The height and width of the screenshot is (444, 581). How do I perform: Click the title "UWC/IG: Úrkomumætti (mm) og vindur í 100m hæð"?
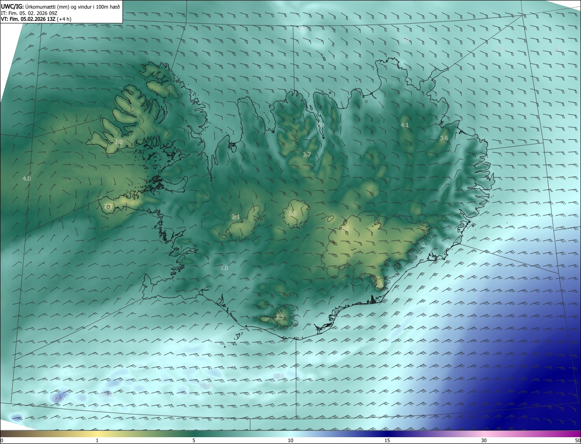(x=60, y=6)
